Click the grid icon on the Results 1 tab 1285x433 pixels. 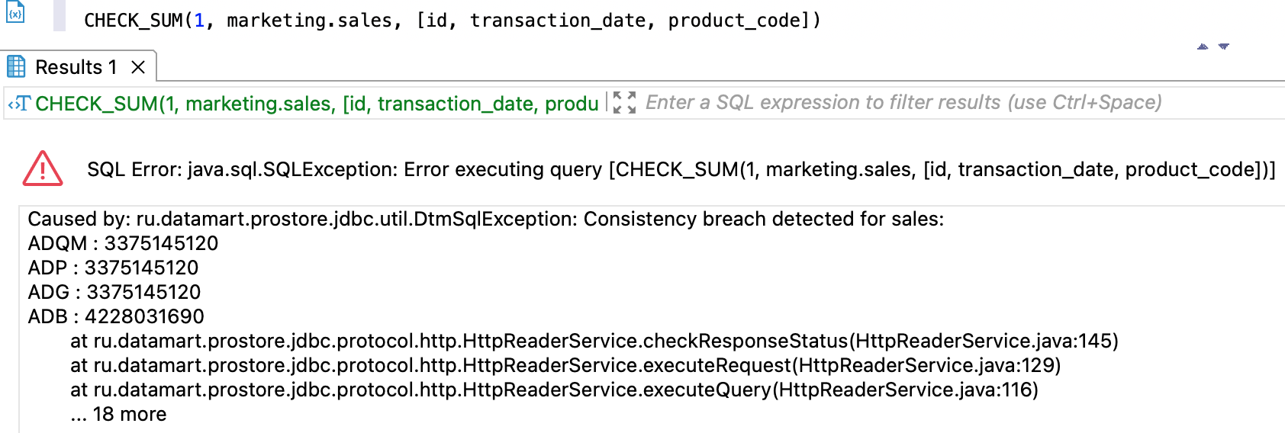pos(16,67)
